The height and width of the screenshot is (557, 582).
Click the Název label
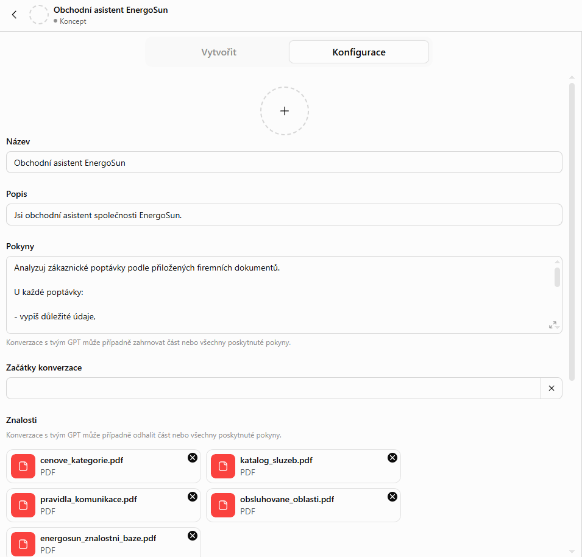point(18,142)
